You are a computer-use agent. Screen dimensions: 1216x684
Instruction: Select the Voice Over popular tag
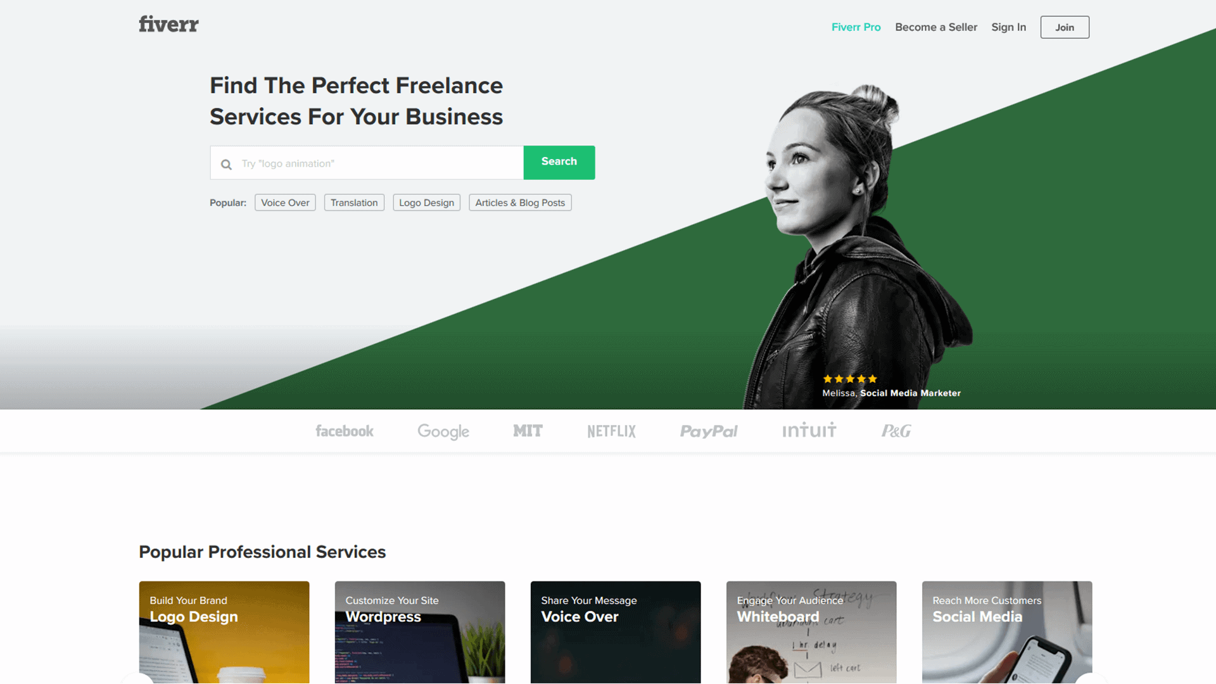click(285, 203)
